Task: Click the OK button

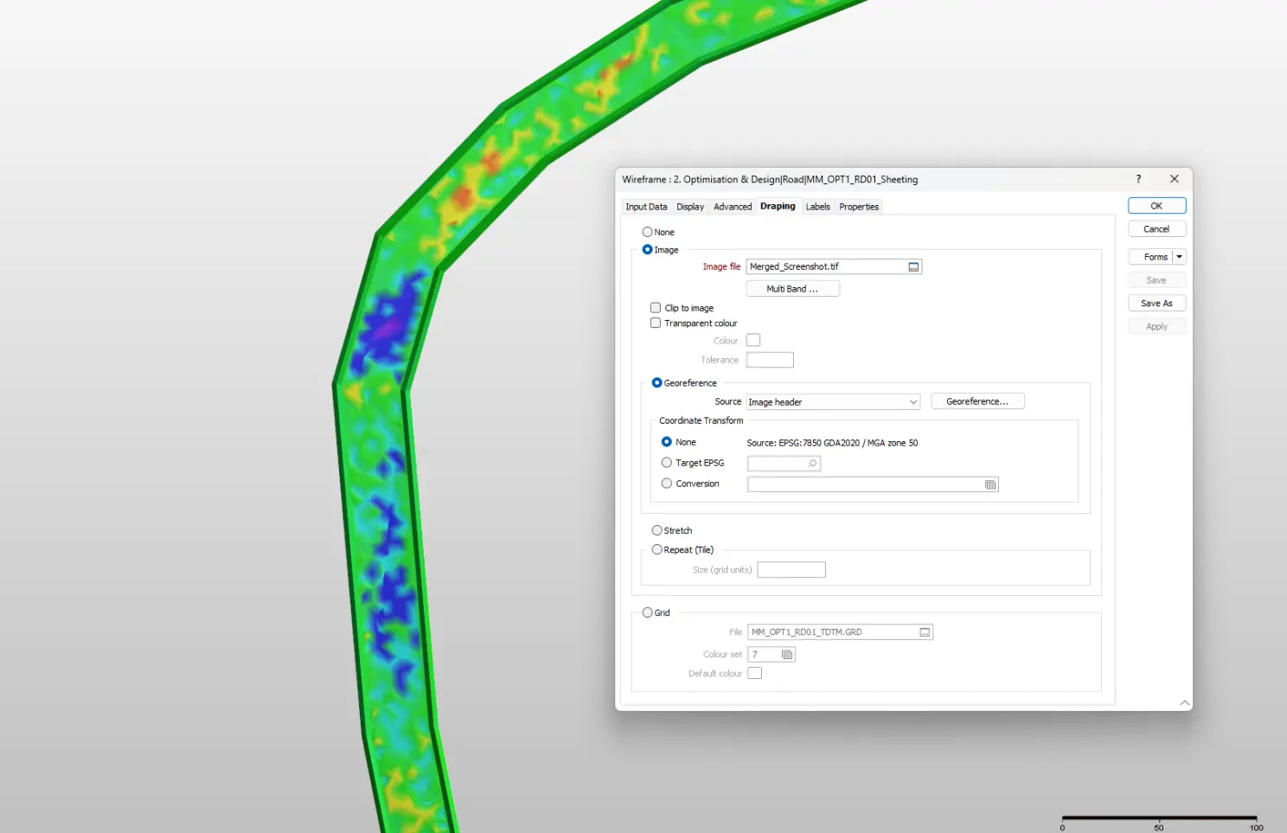Action: pyautogui.click(x=1156, y=206)
